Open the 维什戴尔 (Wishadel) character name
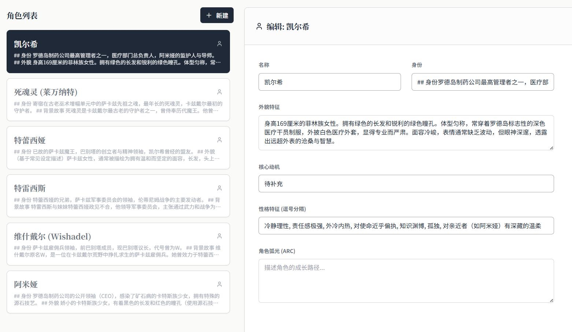The height and width of the screenshot is (332, 572). pos(52,237)
